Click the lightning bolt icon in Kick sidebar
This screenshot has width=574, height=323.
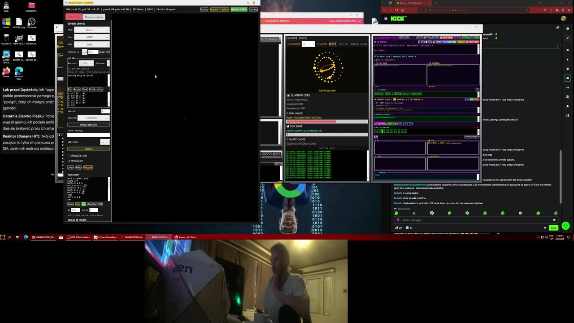(x=567, y=59)
